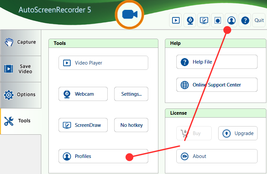Quit the application from top toolbar
The image size is (267, 174).
pos(259,20)
